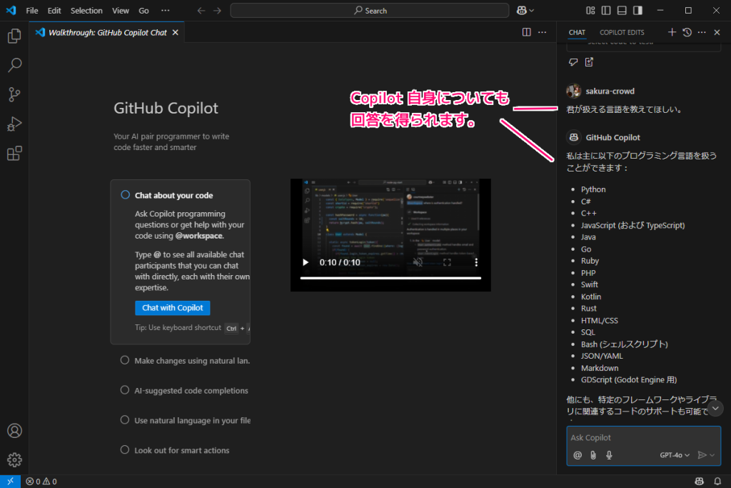Viewport: 731px width, 488px height.
Task: Click the Chat with Copilot button
Action: tap(172, 308)
